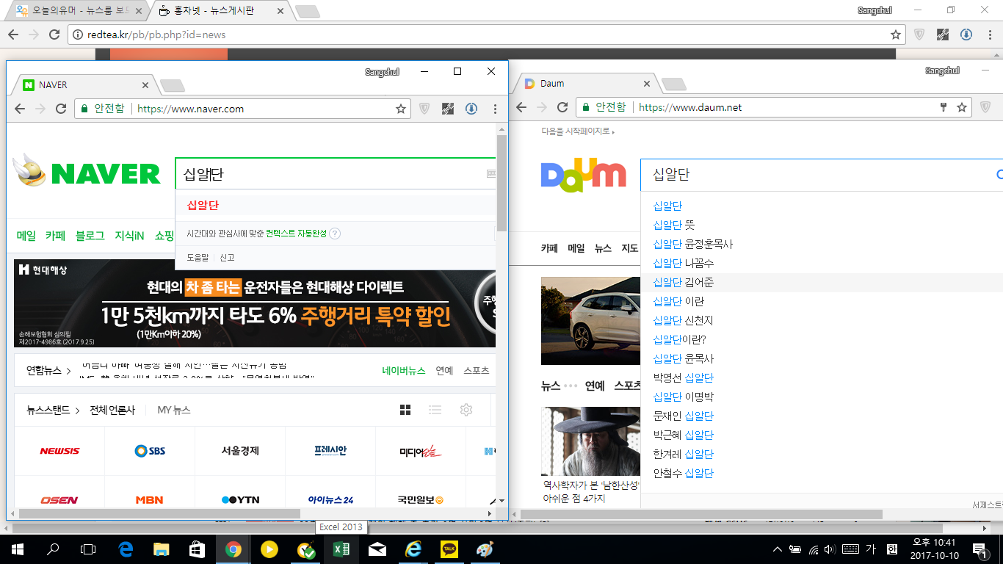The image size is (1003, 564).
Task: Open NAVER newsstand settings gear
Action: click(x=466, y=410)
